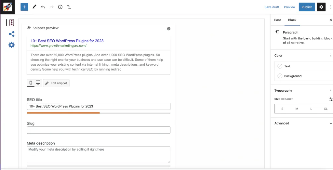Click the rocket site logo icon
This screenshot has height=170, width=333.
(7, 7)
